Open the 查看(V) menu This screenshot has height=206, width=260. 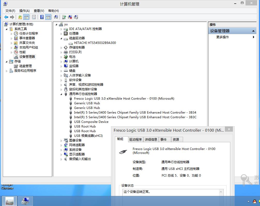pyautogui.click(x=39, y=11)
